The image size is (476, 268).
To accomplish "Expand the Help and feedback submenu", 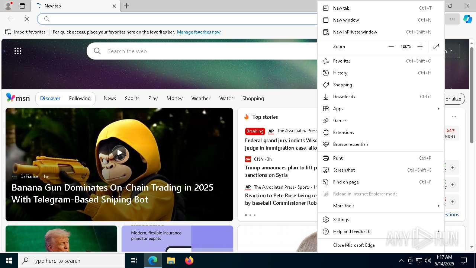I will [381, 232].
